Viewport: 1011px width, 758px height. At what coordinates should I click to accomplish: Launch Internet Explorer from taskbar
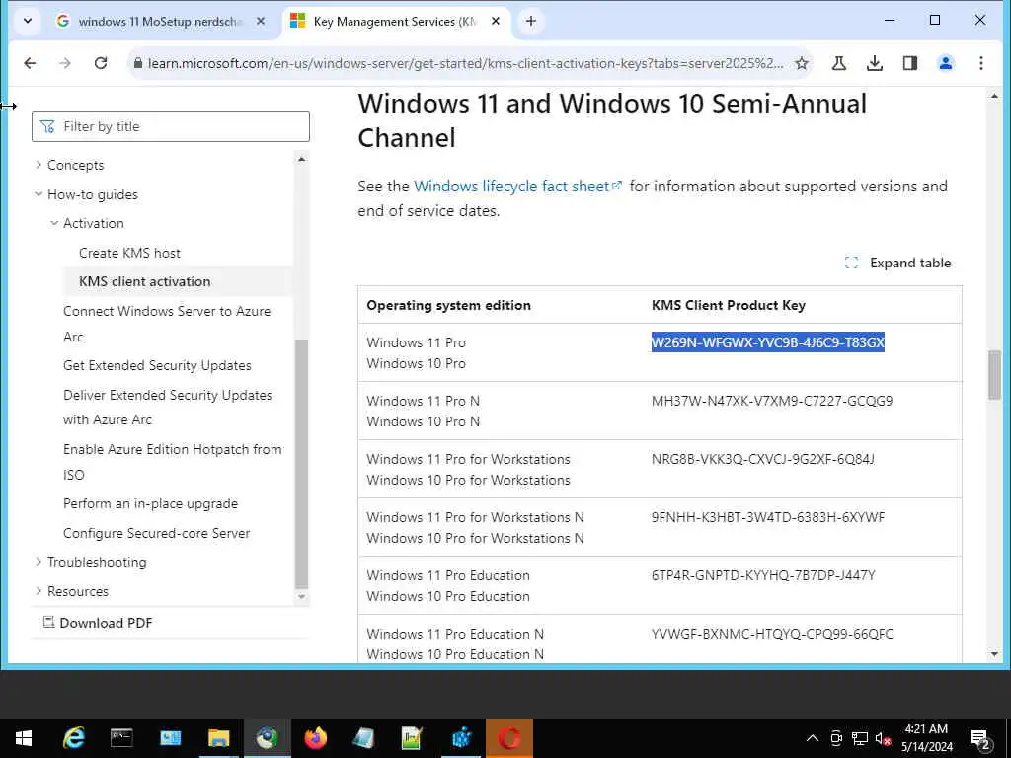pos(73,738)
